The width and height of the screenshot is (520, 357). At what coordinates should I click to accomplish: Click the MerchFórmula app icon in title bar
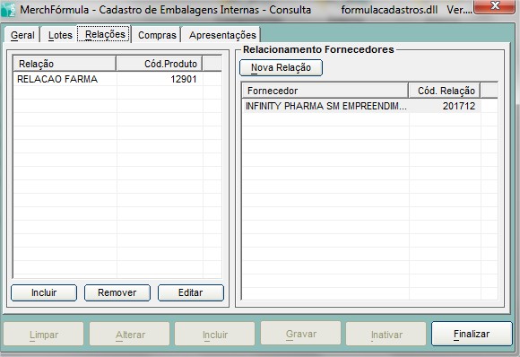tap(7, 10)
